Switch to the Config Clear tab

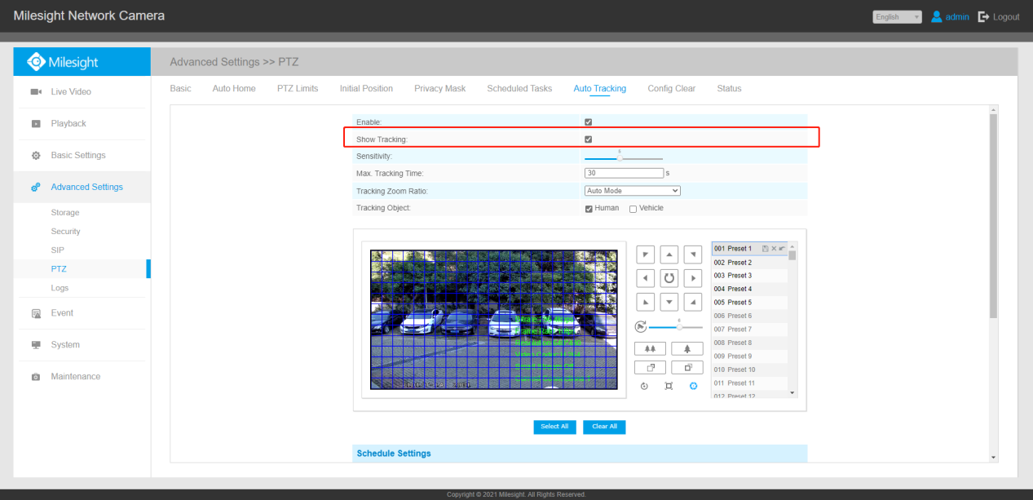(x=672, y=88)
